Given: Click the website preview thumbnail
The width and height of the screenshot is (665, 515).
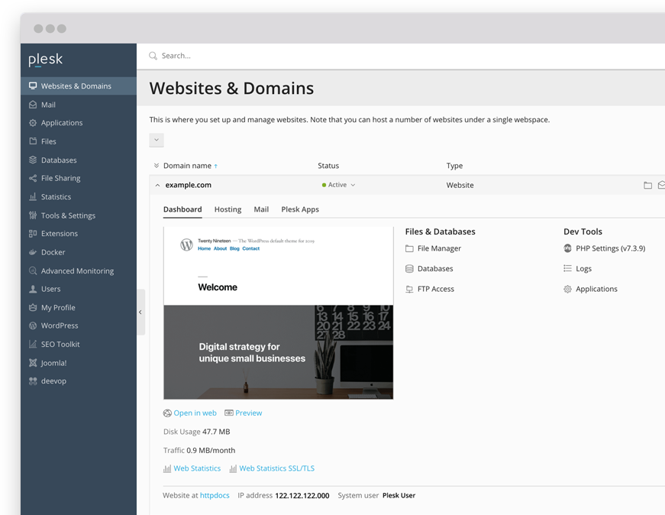Looking at the screenshot, I should pyautogui.click(x=278, y=313).
